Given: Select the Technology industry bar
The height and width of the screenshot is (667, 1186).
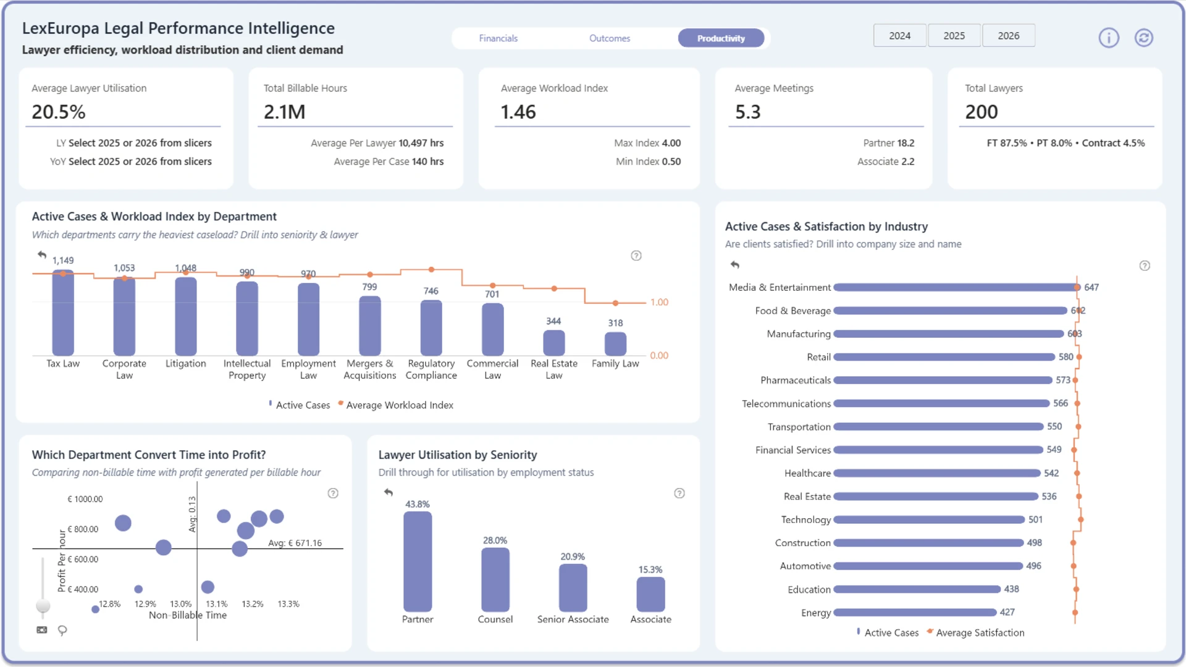Looking at the screenshot, I should pyautogui.click(x=930, y=519).
